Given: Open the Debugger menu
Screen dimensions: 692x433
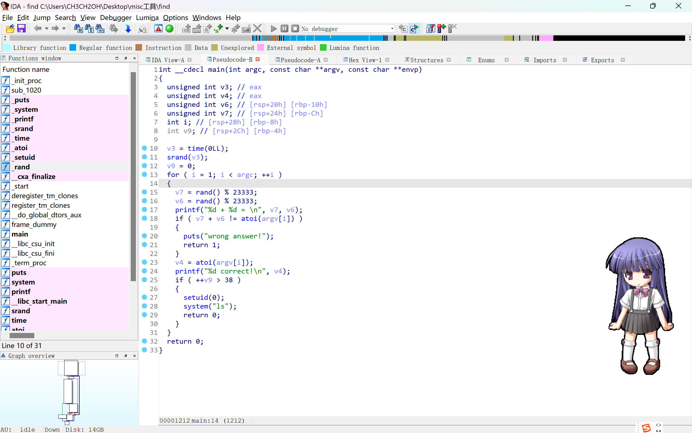Looking at the screenshot, I should pyautogui.click(x=116, y=18).
